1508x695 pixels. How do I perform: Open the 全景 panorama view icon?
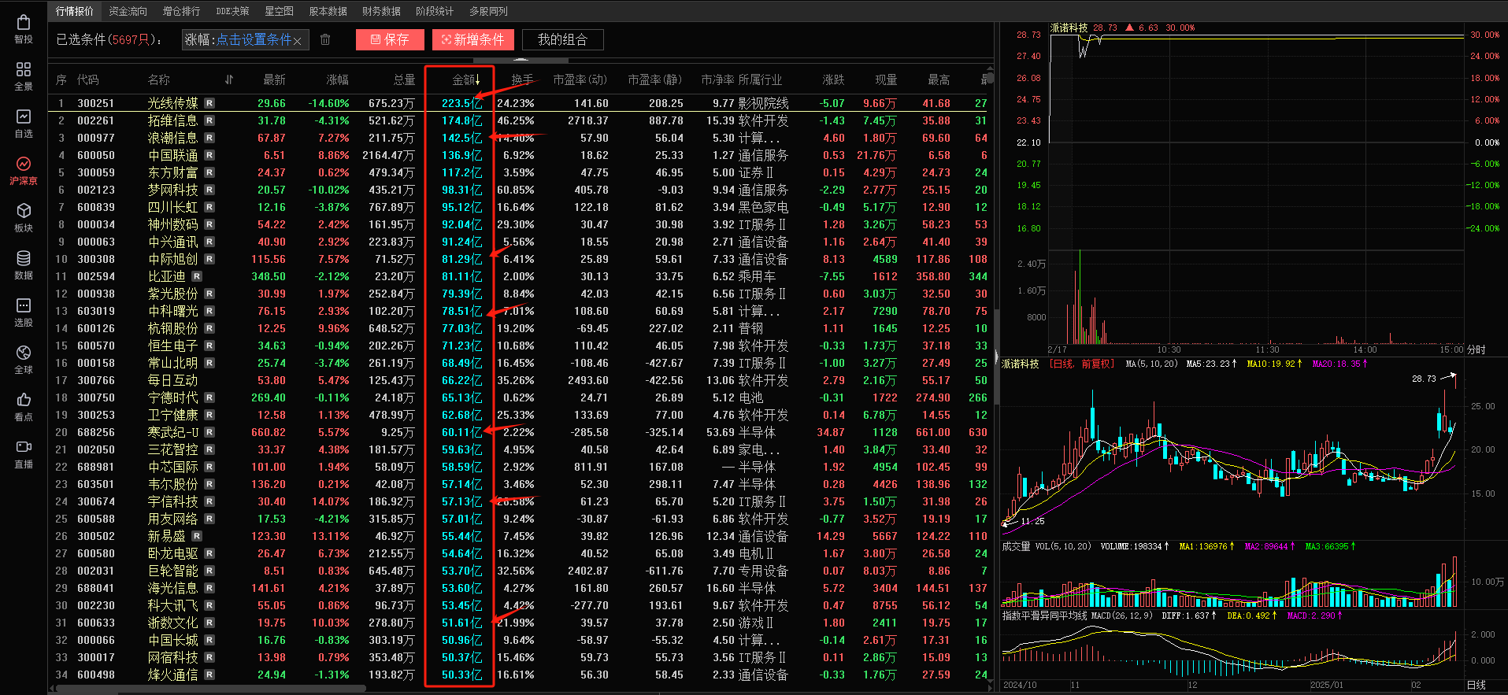(x=24, y=76)
